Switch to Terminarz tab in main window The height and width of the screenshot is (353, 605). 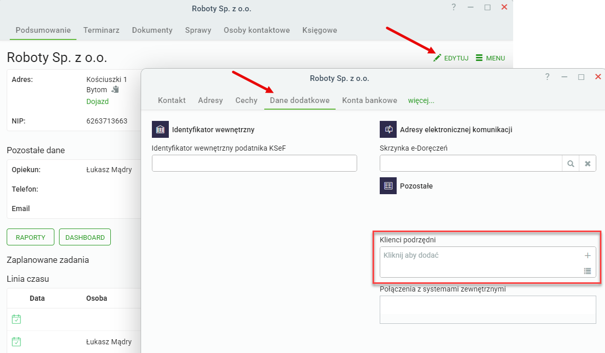click(101, 30)
